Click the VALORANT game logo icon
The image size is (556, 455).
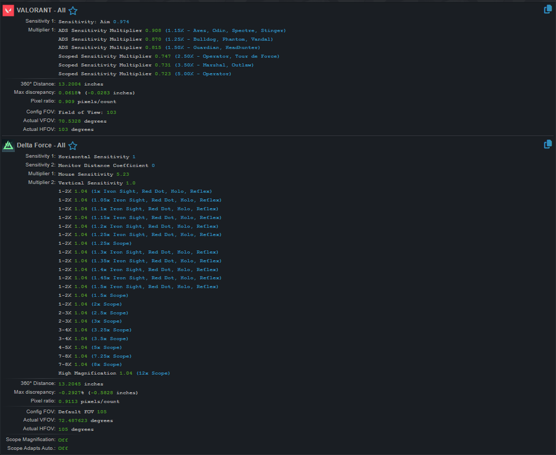pyautogui.click(x=8, y=10)
